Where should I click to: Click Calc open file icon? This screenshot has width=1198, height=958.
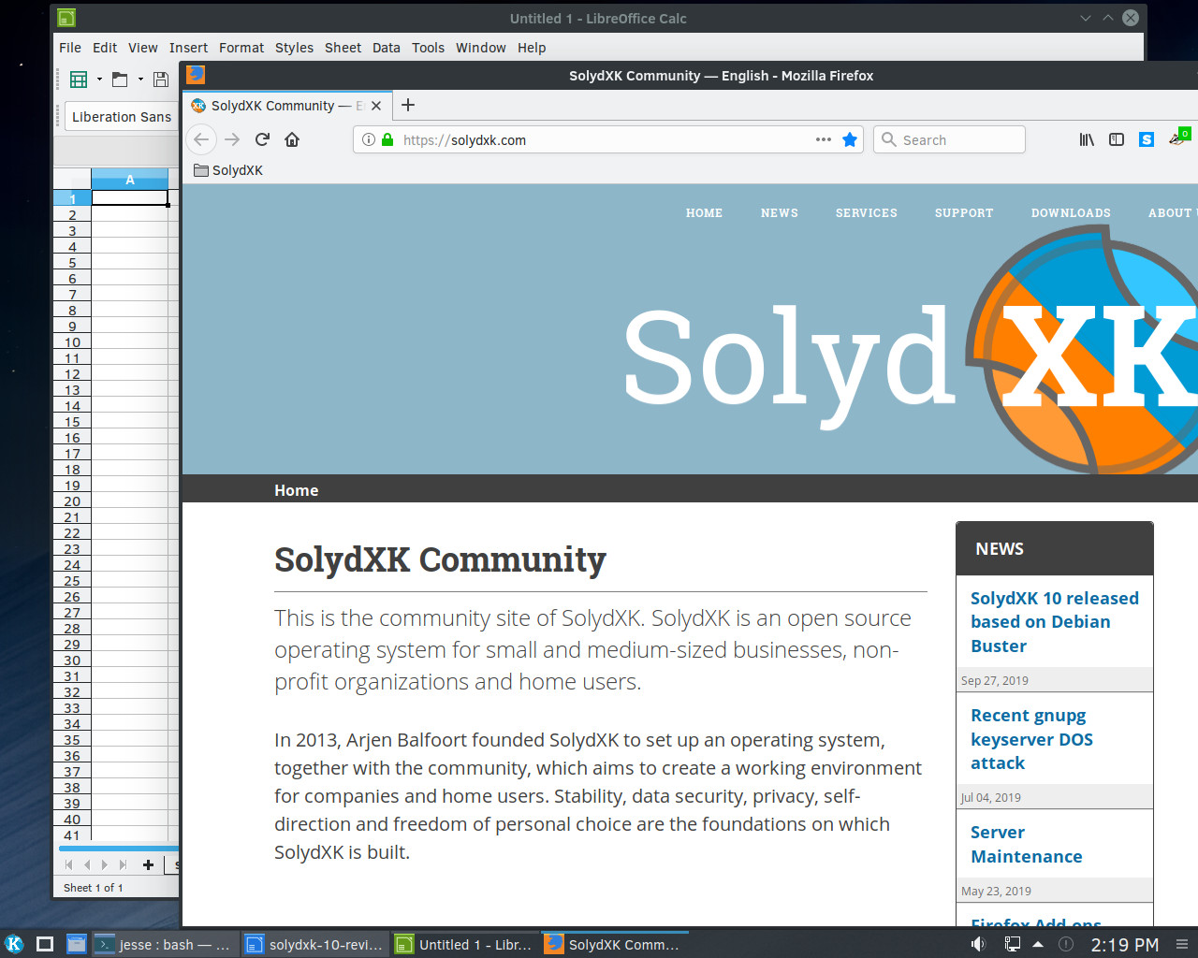tap(120, 80)
